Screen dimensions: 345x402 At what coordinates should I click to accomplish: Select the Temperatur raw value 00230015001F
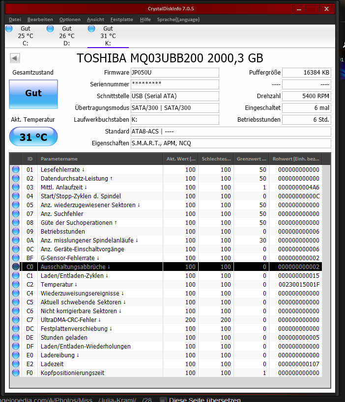point(299,285)
